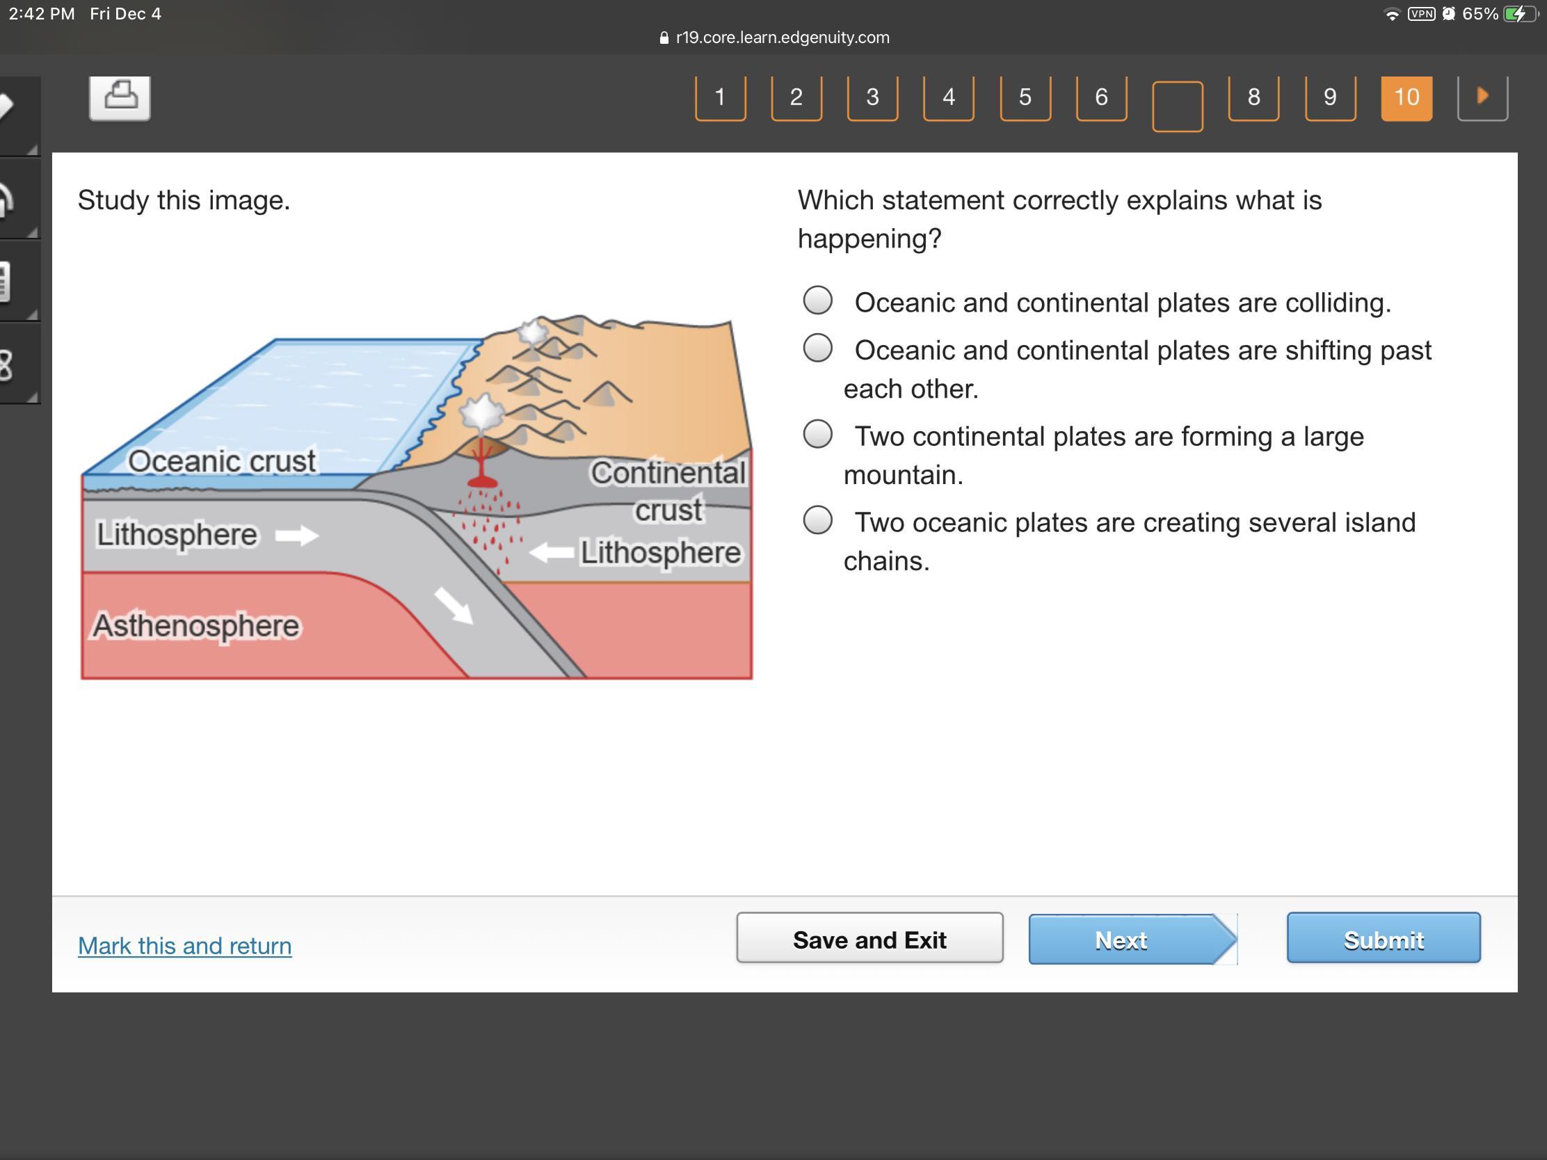Click the plate boundary diagram image
Viewport: 1547px width, 1160px height.
click(x=417, y=498)
